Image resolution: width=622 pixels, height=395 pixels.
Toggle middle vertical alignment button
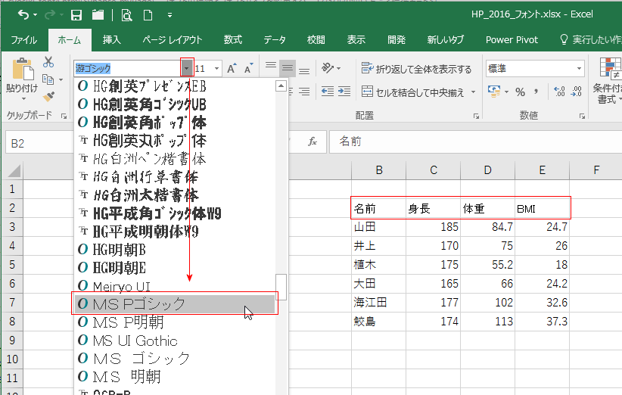pyautogui.click(x=287, y=69)
